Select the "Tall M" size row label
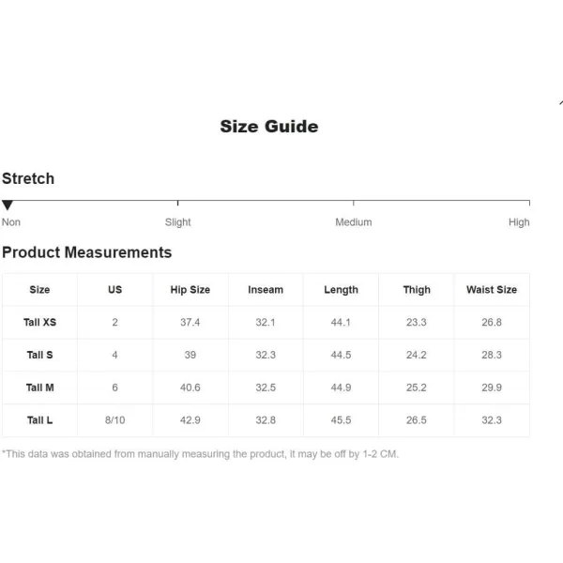This screenshot has height=563, width=563. 40,388
